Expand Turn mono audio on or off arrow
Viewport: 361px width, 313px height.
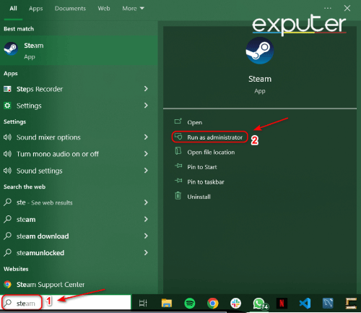pyautogui.click(x=146, y=153)
